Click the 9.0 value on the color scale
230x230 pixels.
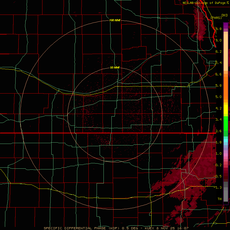[218, 40]
